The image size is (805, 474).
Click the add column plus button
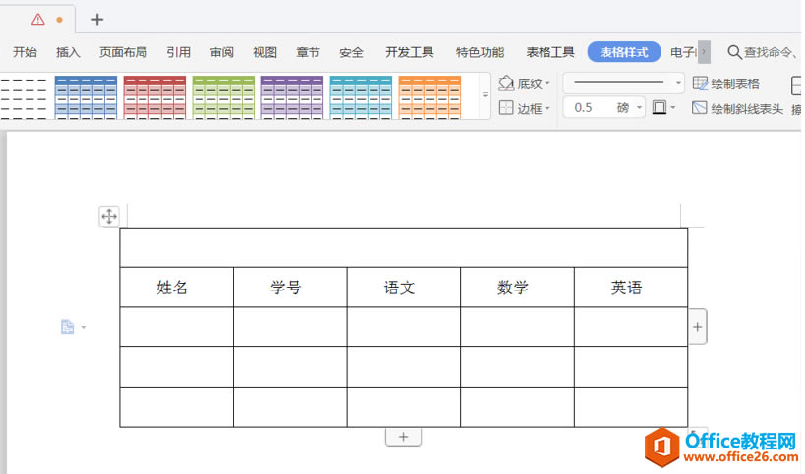pyautogui.click(x=698, y=327)
